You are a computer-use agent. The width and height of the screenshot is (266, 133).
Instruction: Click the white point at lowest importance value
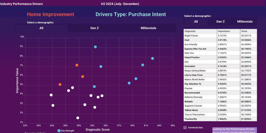click(78, 118)
